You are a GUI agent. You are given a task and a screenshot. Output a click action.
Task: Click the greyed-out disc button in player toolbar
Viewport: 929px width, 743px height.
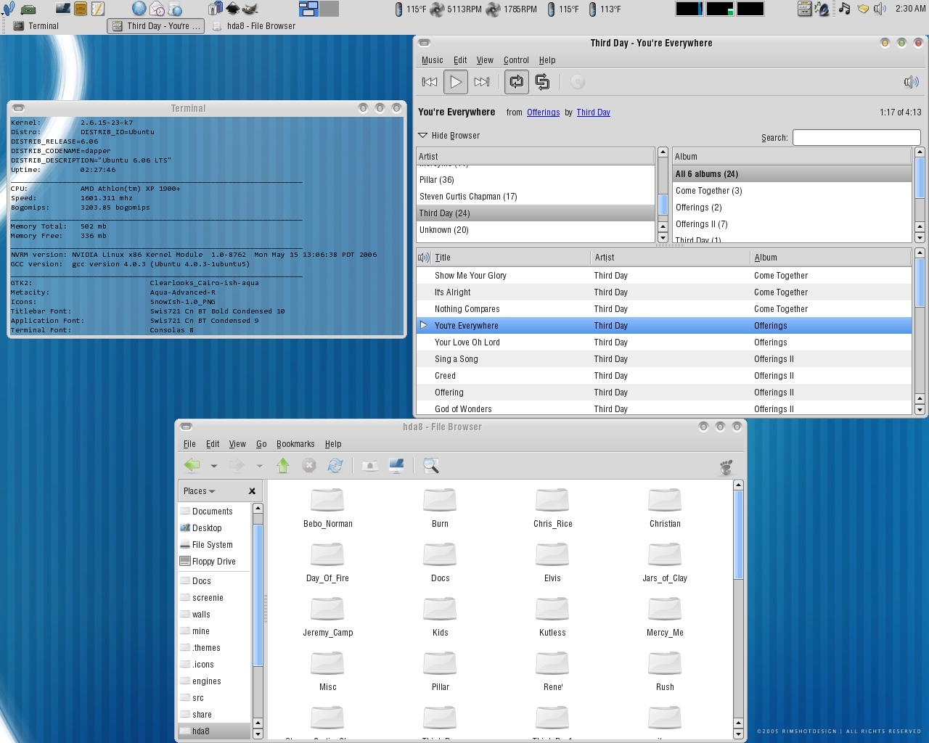pyautogui.click(x=578, y=82)
